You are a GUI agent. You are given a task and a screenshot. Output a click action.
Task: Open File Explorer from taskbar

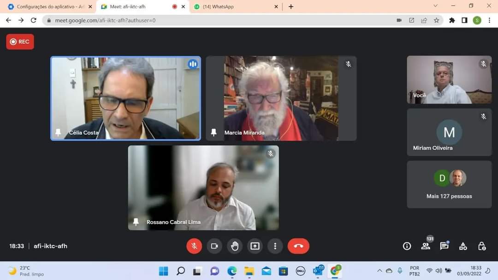tap(249, 271)
